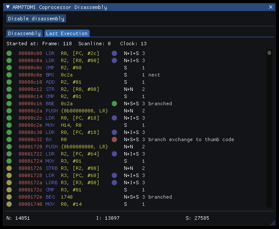Viewport: 279px width, 229px height.
Task: Click blue indicator on the LDRB R3 row
Action: point(114,183)
